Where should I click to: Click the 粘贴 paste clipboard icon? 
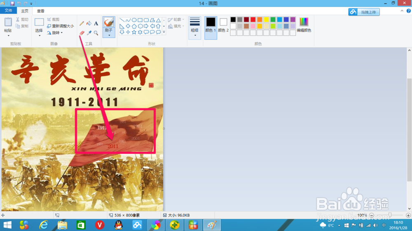8,22
